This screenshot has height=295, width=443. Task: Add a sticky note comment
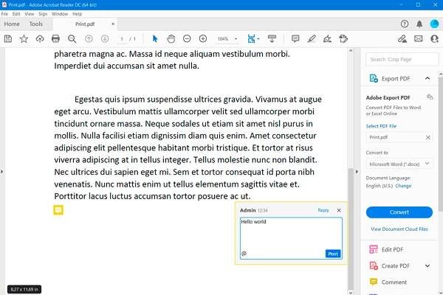pyautogui.click(x=295, y=38)
